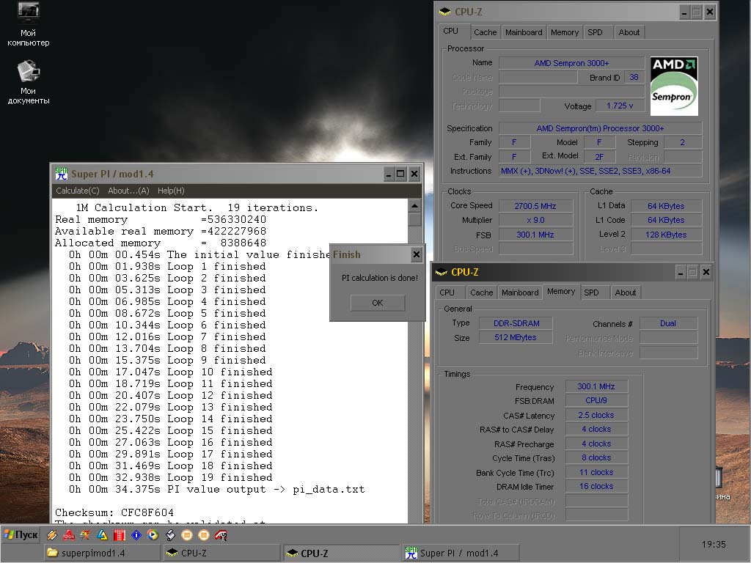Click the lower CPU-Z window's chip icon
Image resolution: width=751 pixels, height=563 pixels.
click(441, 273)
